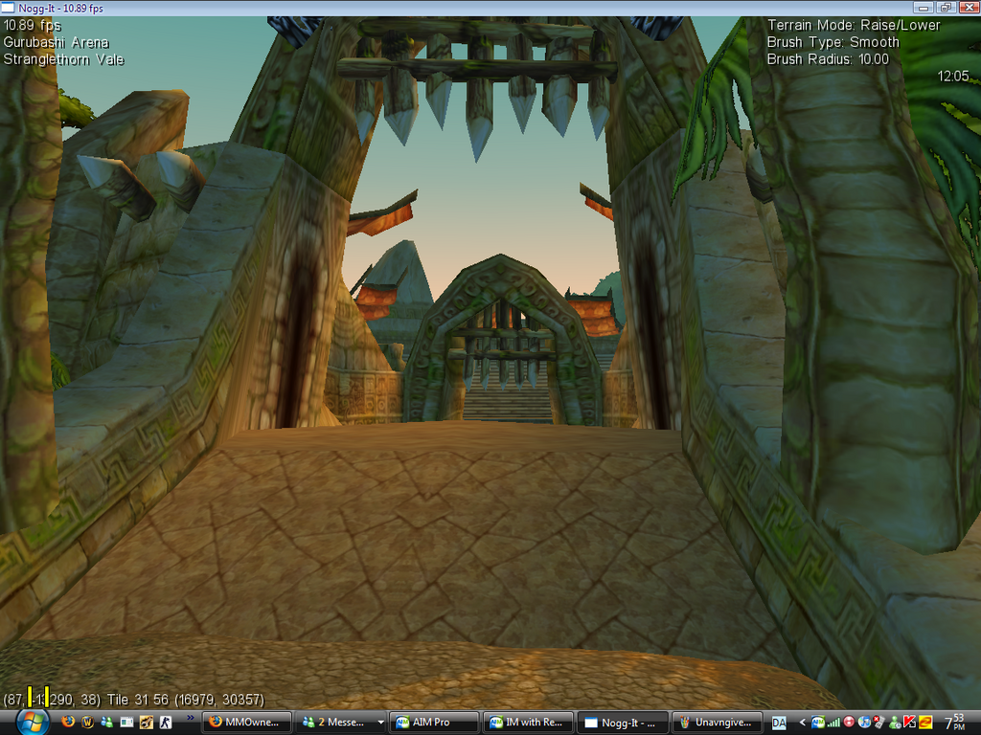
Task: Switch to Unavngivet paint taskbar window
Action: coord(717,723)
